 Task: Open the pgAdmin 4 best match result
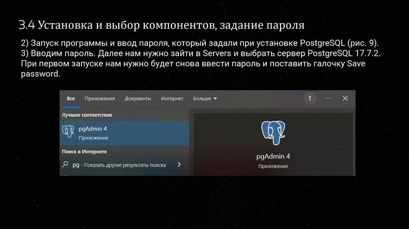tap(124, 133)
